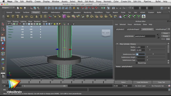Adjust the Subdivisions Axis slider
Viewport: 171px width, 96px height.
(x=153, y=54)
